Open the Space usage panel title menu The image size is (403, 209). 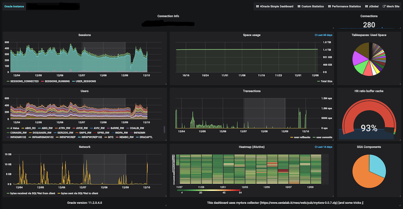pos(251,35)
